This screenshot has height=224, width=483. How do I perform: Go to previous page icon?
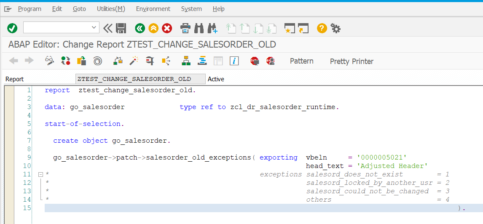click(244, 28)
